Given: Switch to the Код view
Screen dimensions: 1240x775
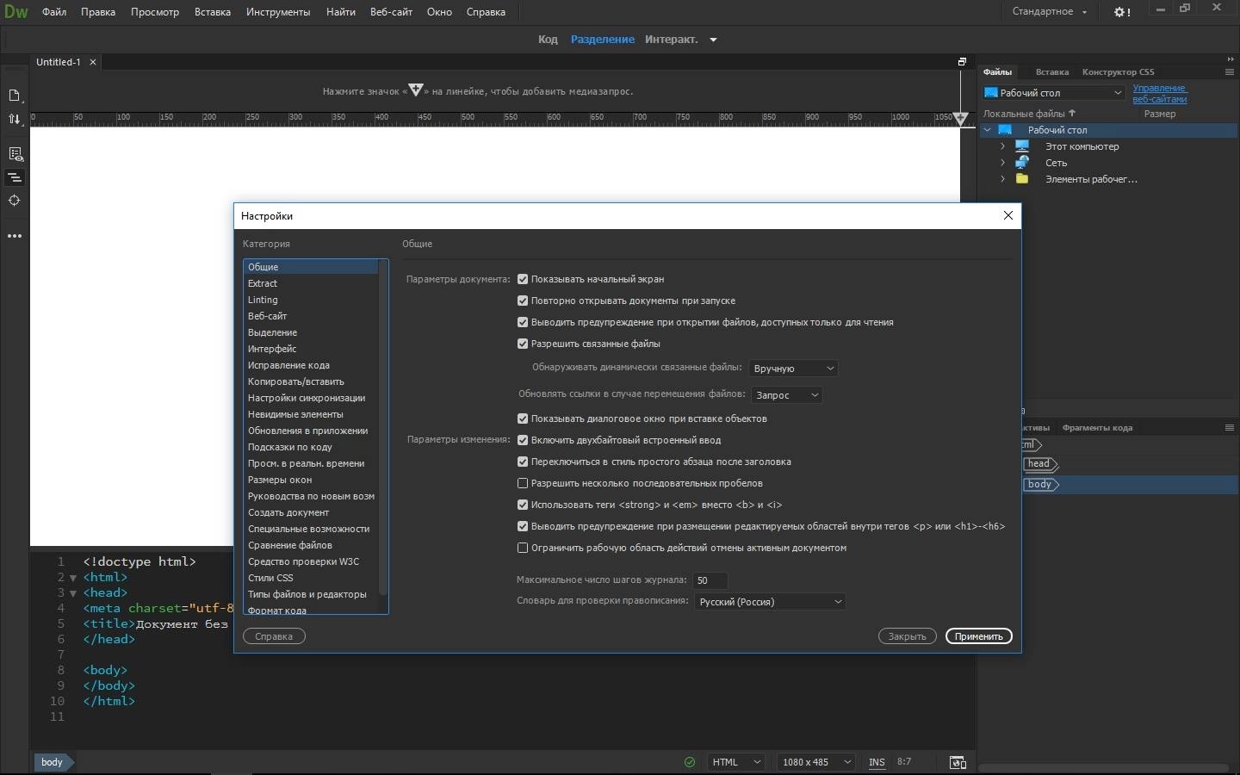Looking at the screenshot, I should (548, 40).
